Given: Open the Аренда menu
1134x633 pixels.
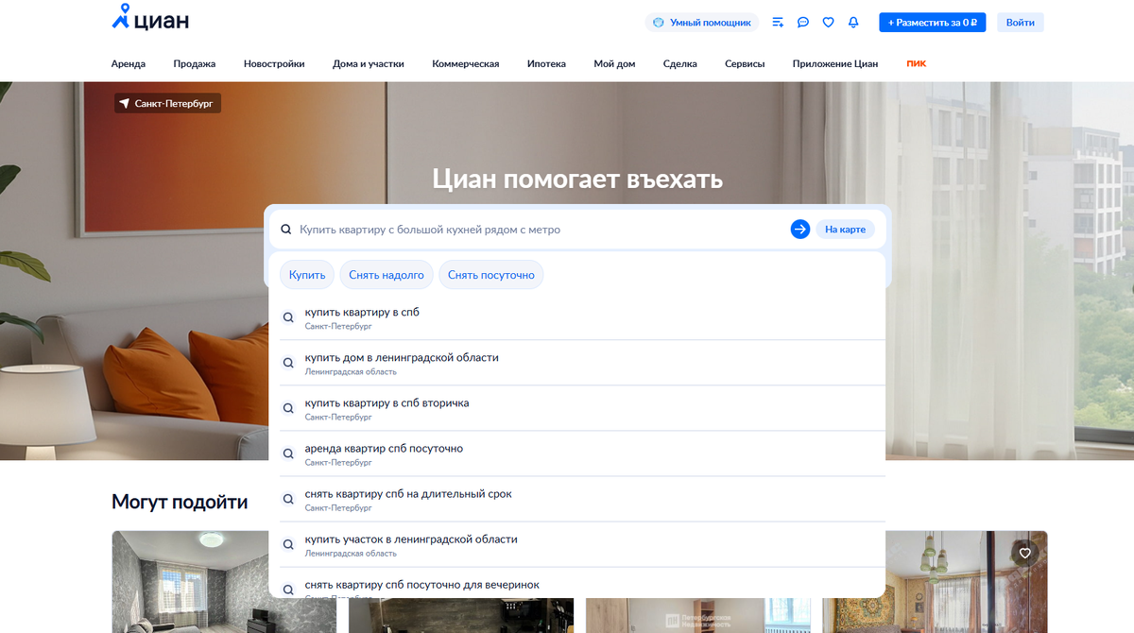Looking at the screenshot, I should [x=129, y=64].
